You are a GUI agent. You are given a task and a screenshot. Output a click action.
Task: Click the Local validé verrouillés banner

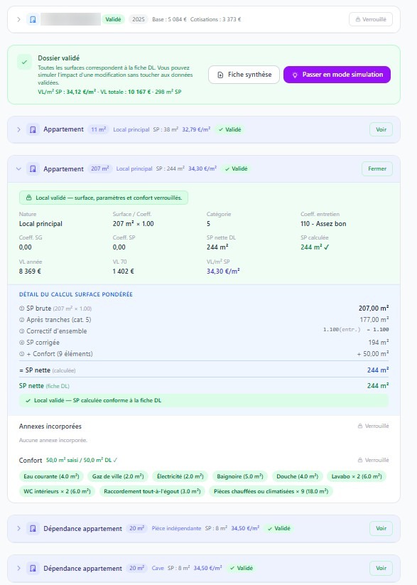(x=104, y=198)
